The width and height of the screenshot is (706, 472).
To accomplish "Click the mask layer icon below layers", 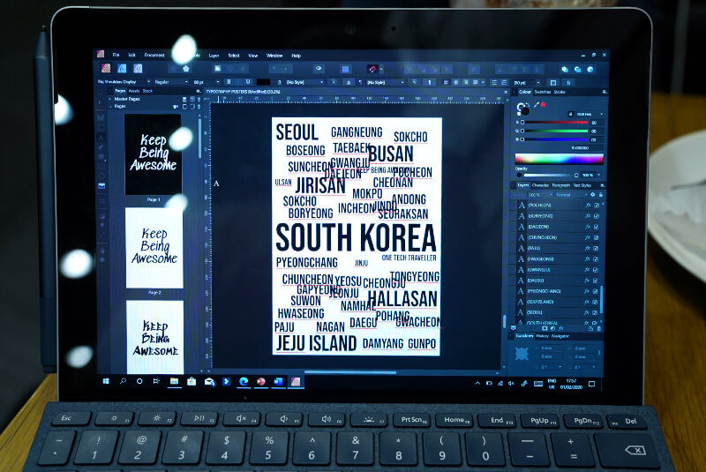I will point(545,329).
